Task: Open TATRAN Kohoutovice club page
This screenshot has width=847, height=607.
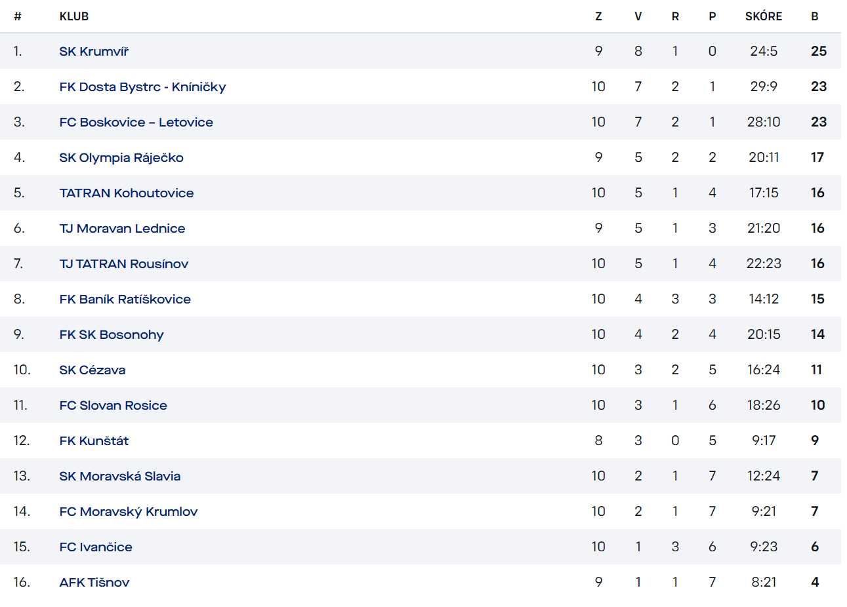Action: (127, 193)
